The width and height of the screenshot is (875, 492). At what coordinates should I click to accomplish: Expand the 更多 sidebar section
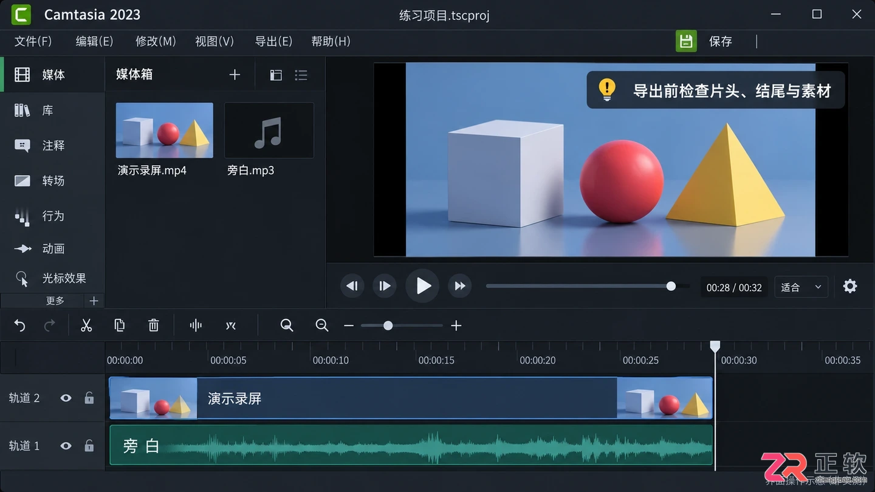55,301
